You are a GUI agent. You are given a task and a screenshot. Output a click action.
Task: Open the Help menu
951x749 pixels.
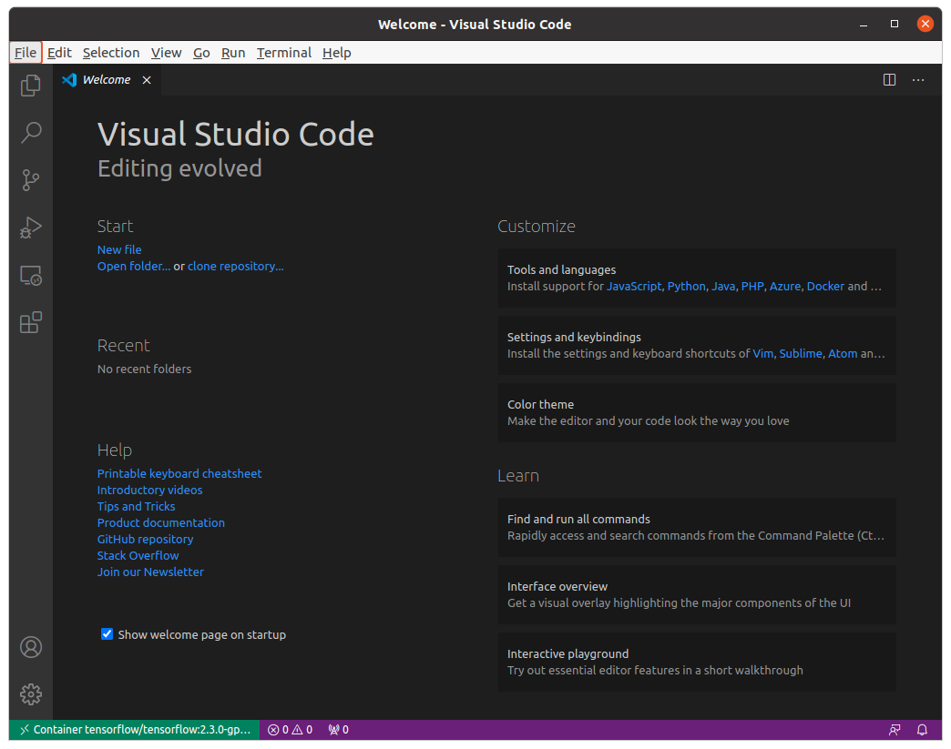[337, 53]
